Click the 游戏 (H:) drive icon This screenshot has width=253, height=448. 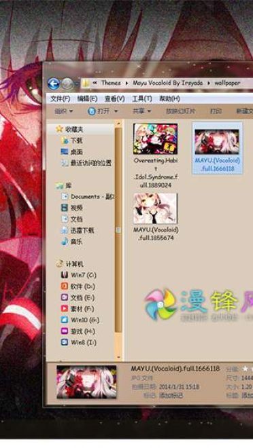point(65,331)
